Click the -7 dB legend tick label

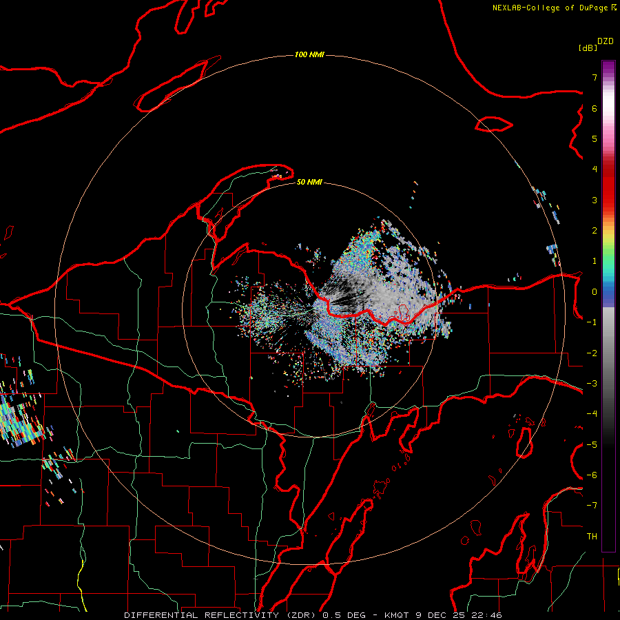[x=592, y=506]
